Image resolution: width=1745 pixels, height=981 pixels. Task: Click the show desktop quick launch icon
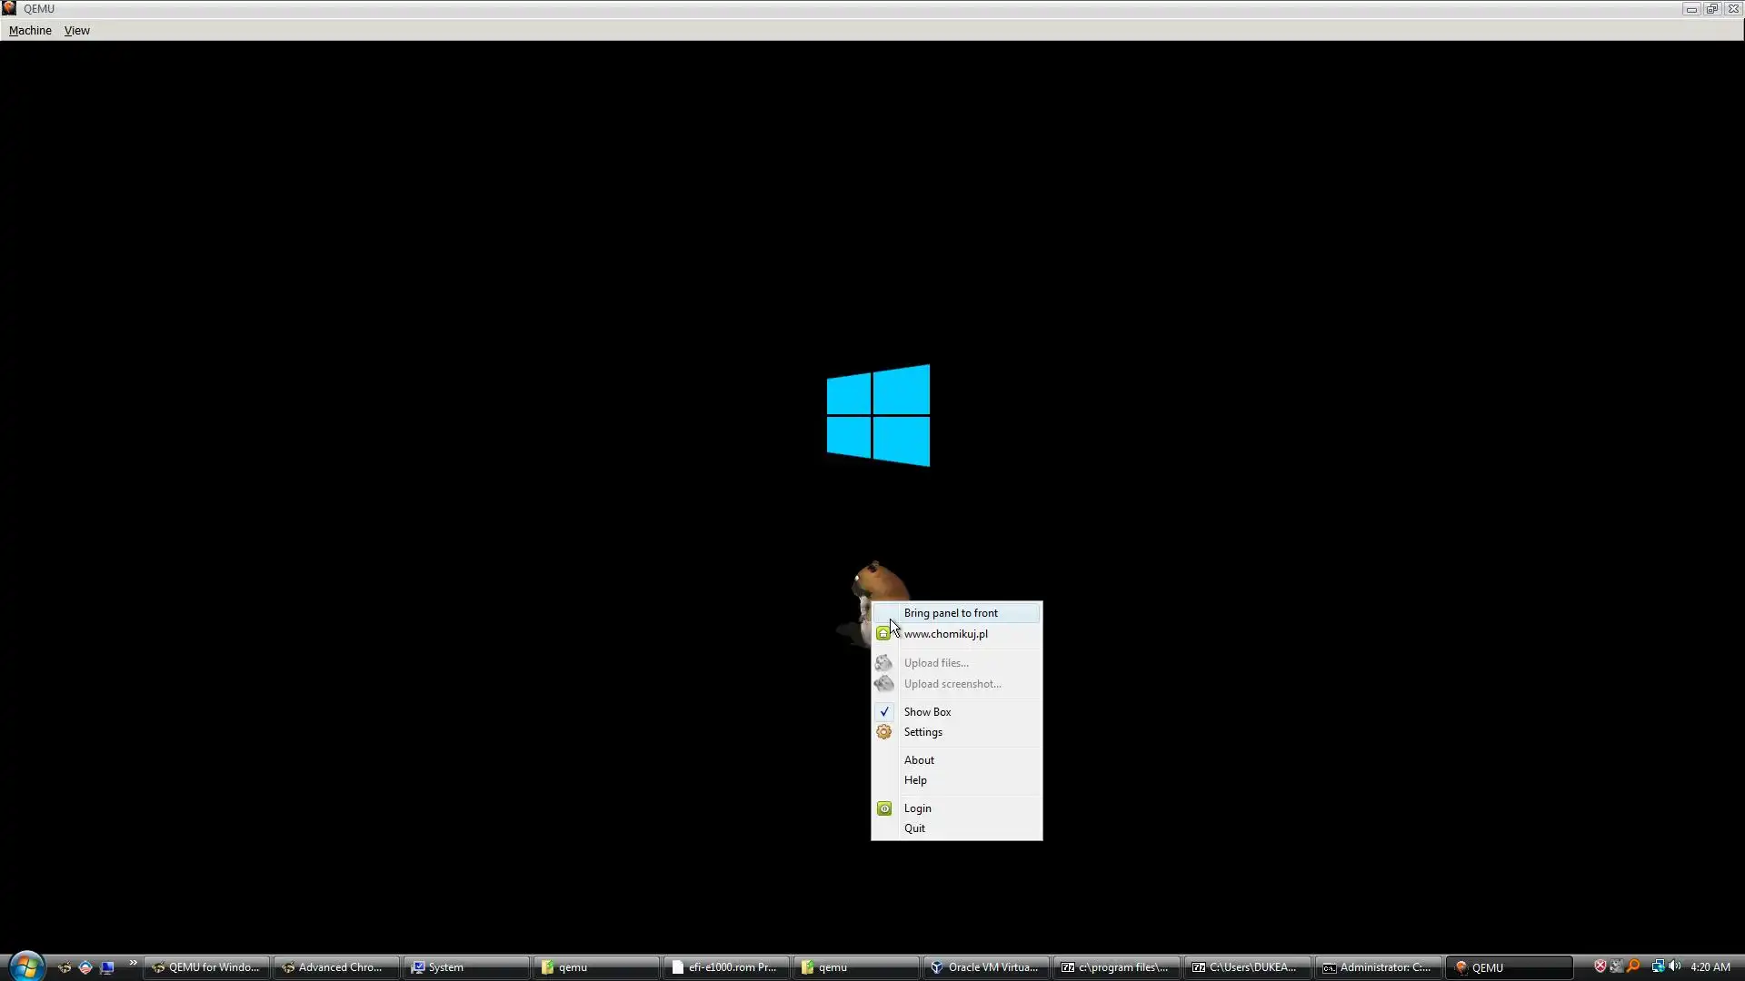pos(107,967)
